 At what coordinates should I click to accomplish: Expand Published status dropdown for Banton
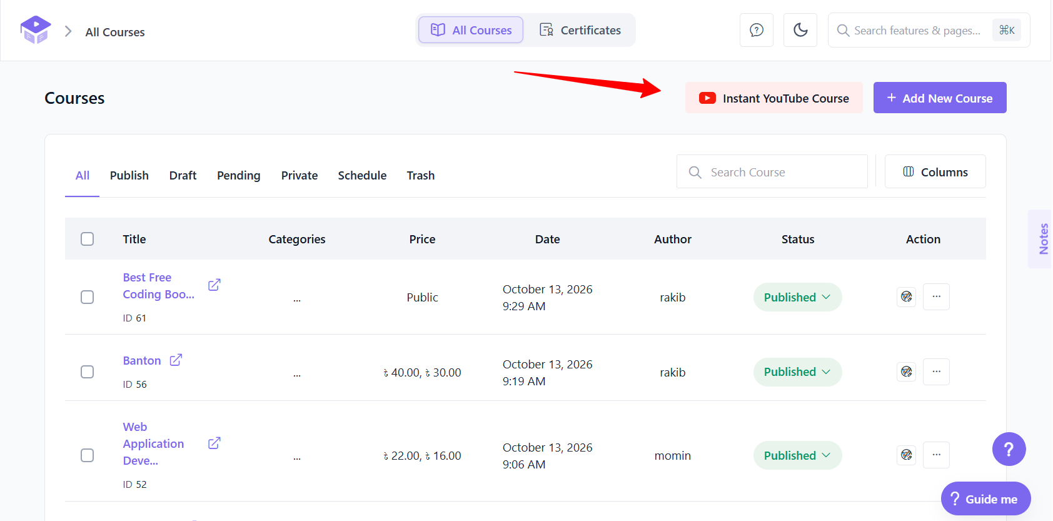(797, 372)
